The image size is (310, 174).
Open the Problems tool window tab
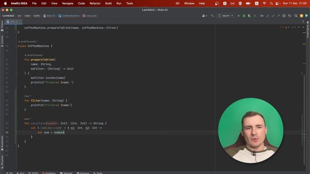49,173
